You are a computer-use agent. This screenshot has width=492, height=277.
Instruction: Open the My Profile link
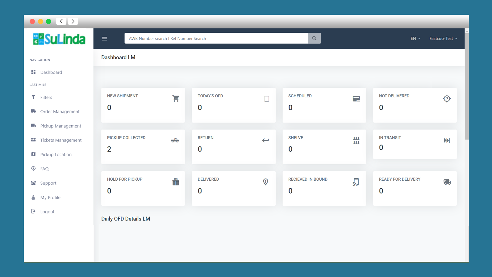50,197
